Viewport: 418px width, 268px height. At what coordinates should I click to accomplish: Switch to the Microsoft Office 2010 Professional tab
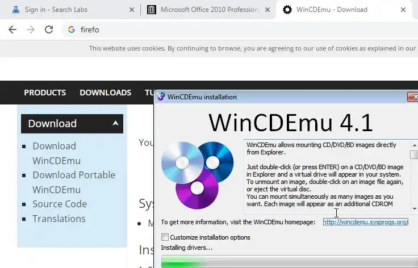click(x=208, y=10)
